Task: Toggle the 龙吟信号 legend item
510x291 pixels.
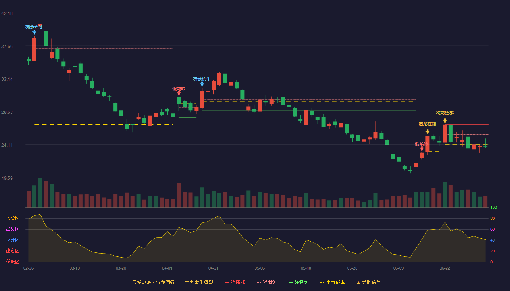Action: pos(368,282)
